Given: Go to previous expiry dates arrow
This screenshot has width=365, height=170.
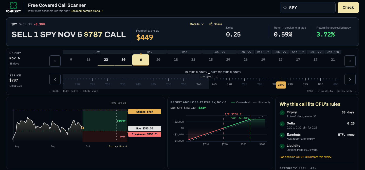Looking at the screenshot, I should pyautogui.click(x=55, y=61).
